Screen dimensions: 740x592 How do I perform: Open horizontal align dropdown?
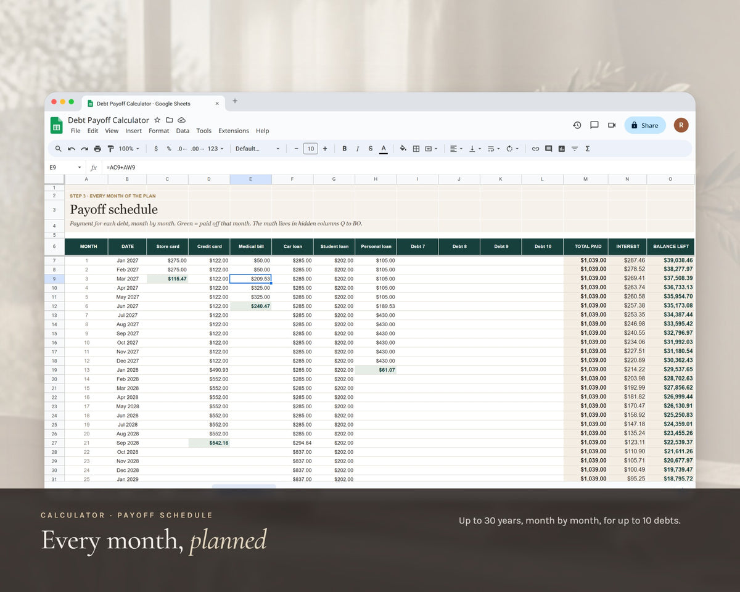click(456, 149)
